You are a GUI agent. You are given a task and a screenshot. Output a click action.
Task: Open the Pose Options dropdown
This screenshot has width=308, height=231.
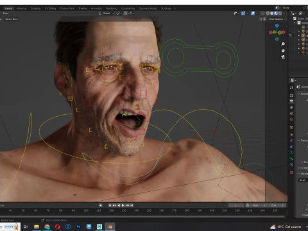pos(277,19)
